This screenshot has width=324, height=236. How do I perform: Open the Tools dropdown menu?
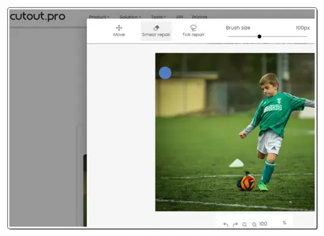coord(158,17)
